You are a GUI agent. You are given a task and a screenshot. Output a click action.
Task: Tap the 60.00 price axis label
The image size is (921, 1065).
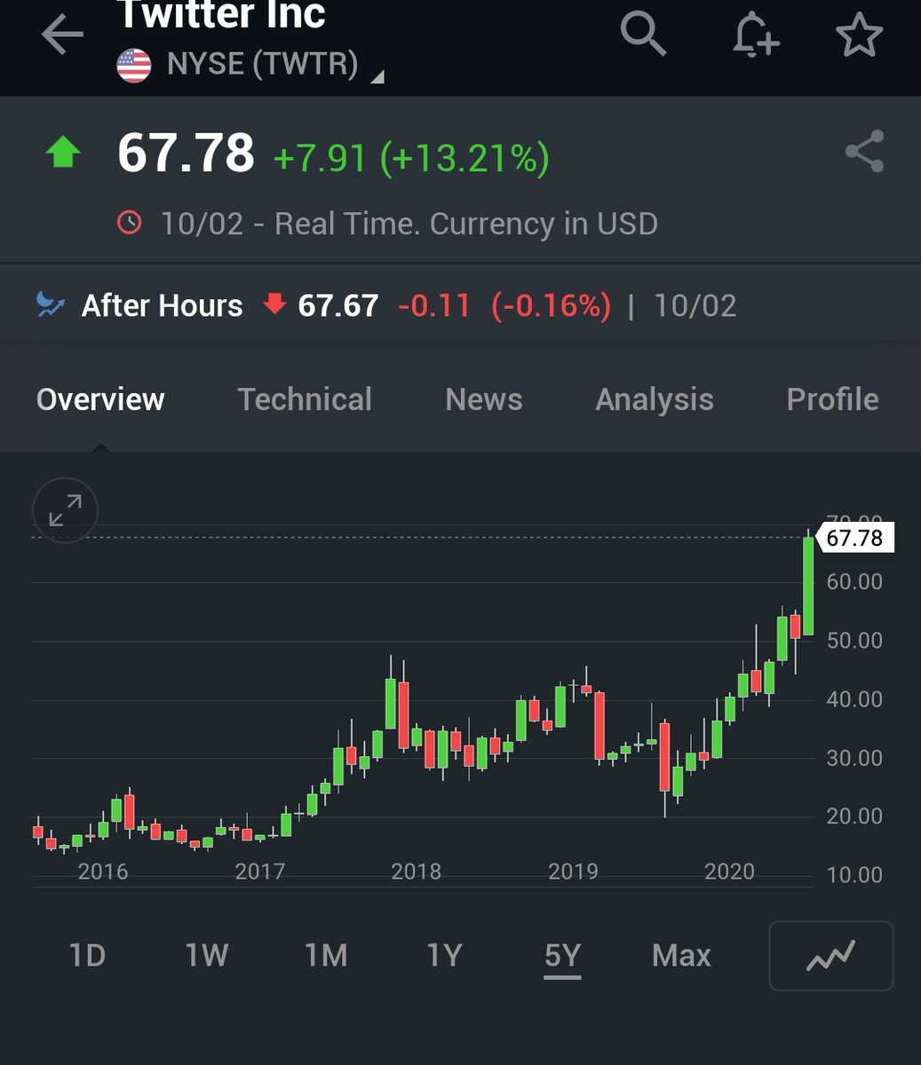tap(854, 581)
